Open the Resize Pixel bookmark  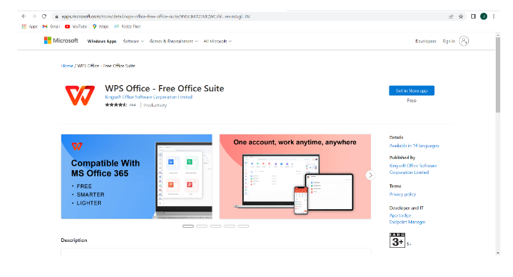pos(127,26)
